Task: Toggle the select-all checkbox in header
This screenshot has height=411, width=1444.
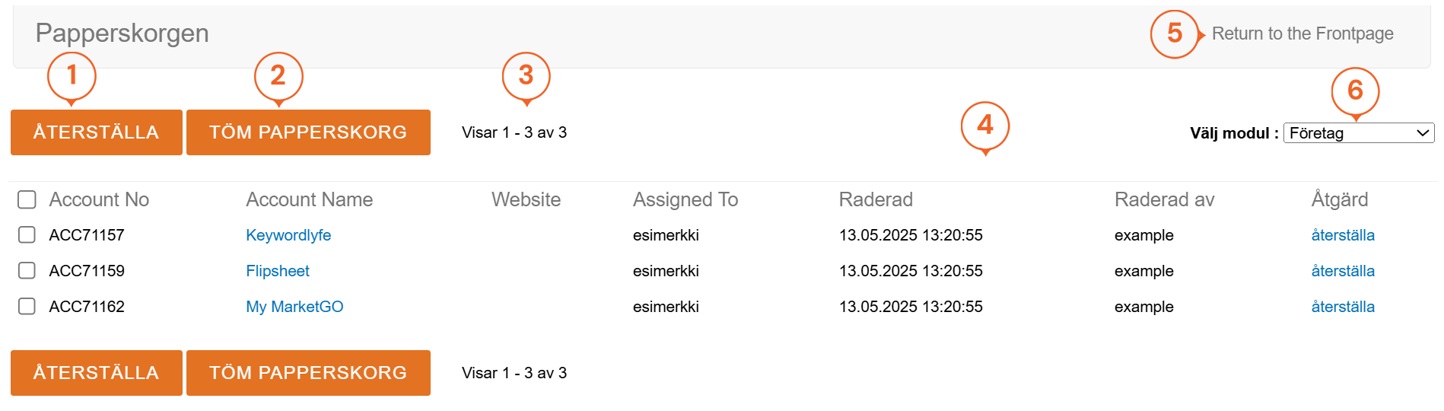Action: pyautogui.click(x=27, y=199)
